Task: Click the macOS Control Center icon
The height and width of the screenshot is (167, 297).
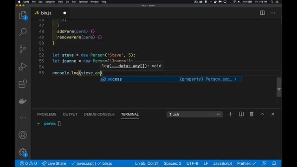Action: click(277, 2)
